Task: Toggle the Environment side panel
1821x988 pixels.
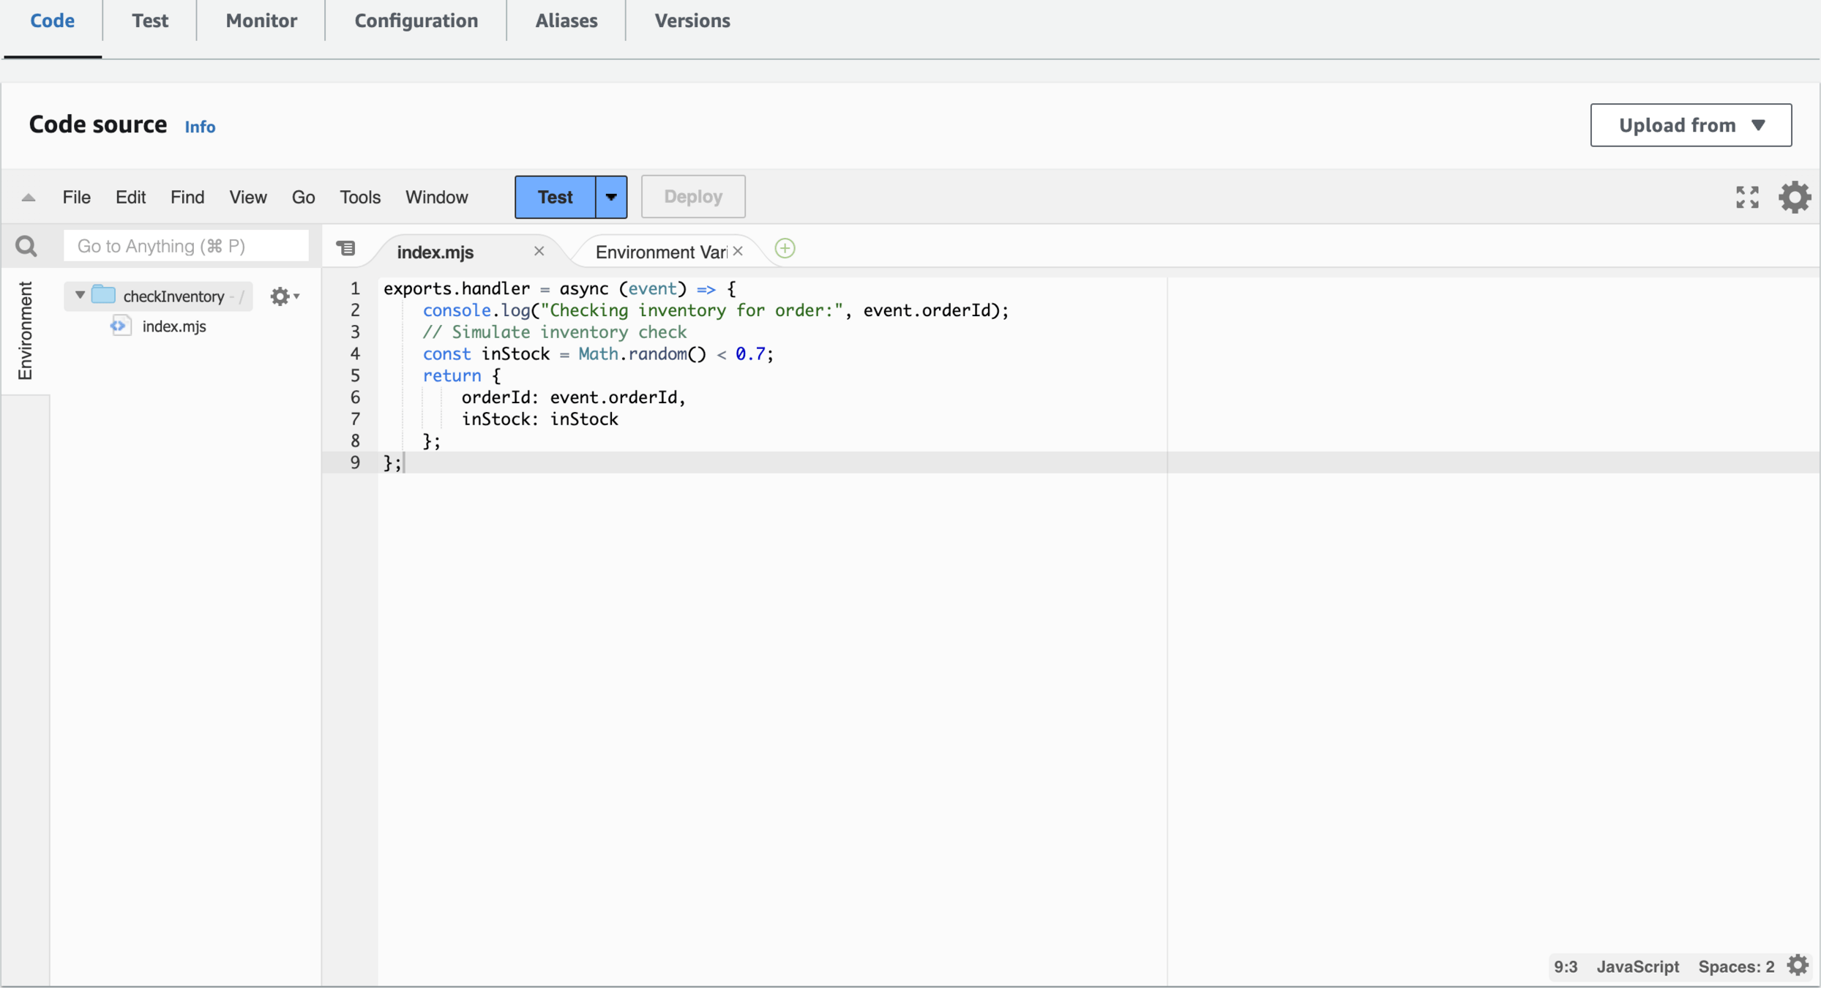Action: (x=25, y=331)
